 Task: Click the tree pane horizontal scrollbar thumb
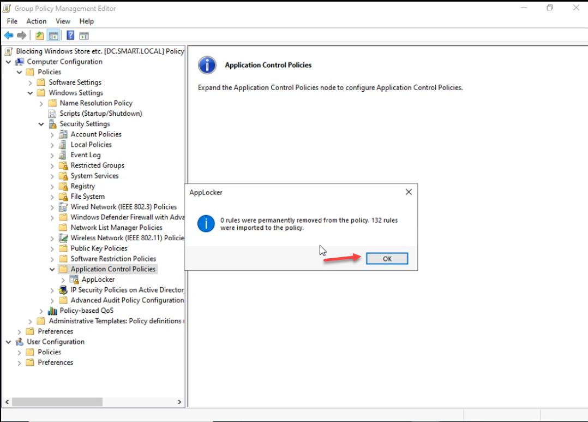[57, 402]
